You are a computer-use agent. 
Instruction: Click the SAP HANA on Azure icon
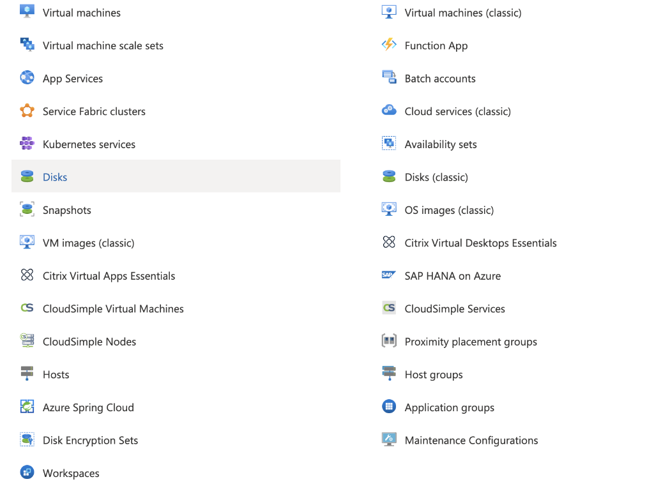coord(389,275)
